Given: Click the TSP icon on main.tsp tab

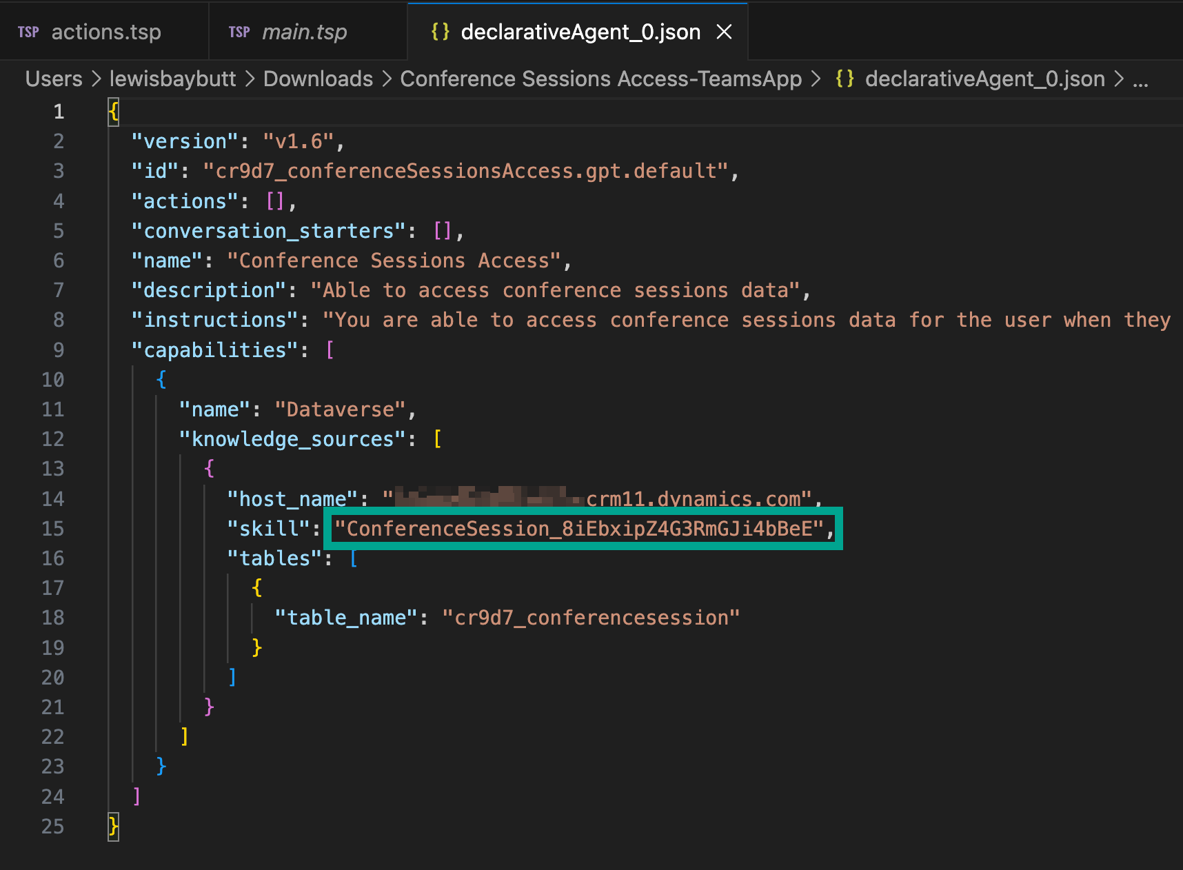Looking at the screenshot, I should 239,32.
